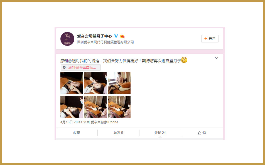
Task: Click the purple account avatar logo
Action: click(x=67, y=39)
